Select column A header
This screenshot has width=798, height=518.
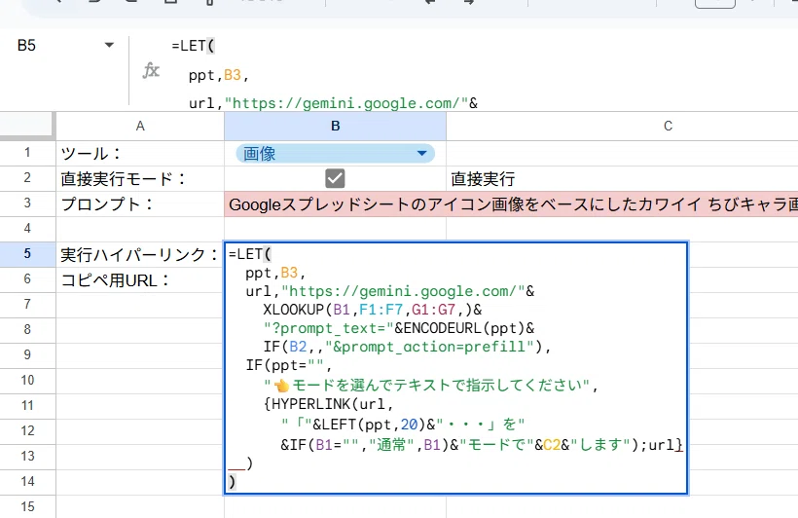(x=140, y=126)
